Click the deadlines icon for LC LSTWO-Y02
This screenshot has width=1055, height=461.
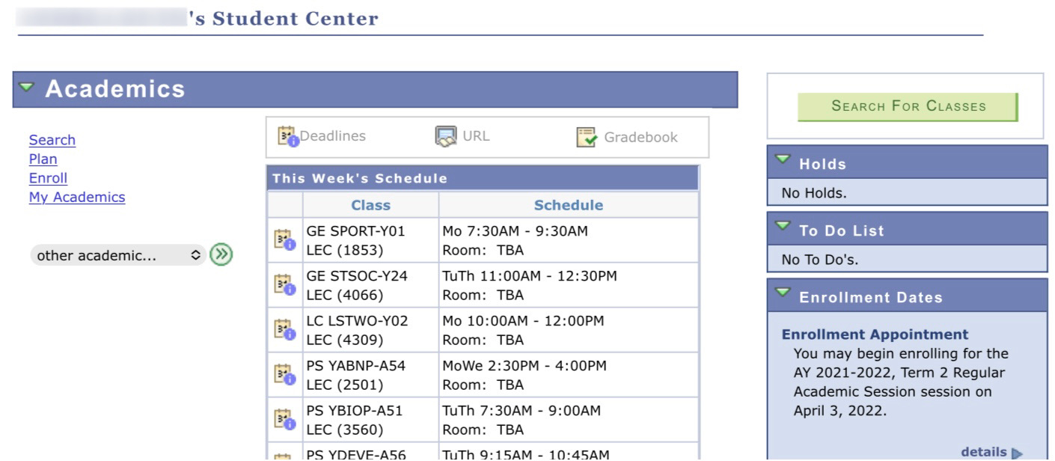point(284,329)
